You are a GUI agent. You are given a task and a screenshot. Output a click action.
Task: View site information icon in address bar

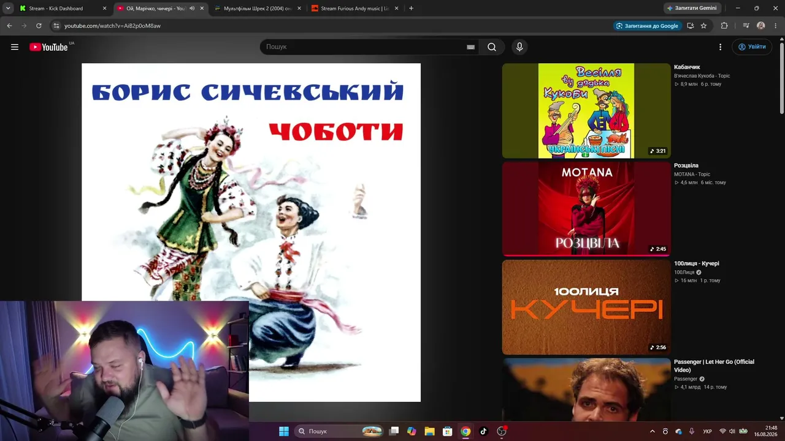[x=56, y=26]
